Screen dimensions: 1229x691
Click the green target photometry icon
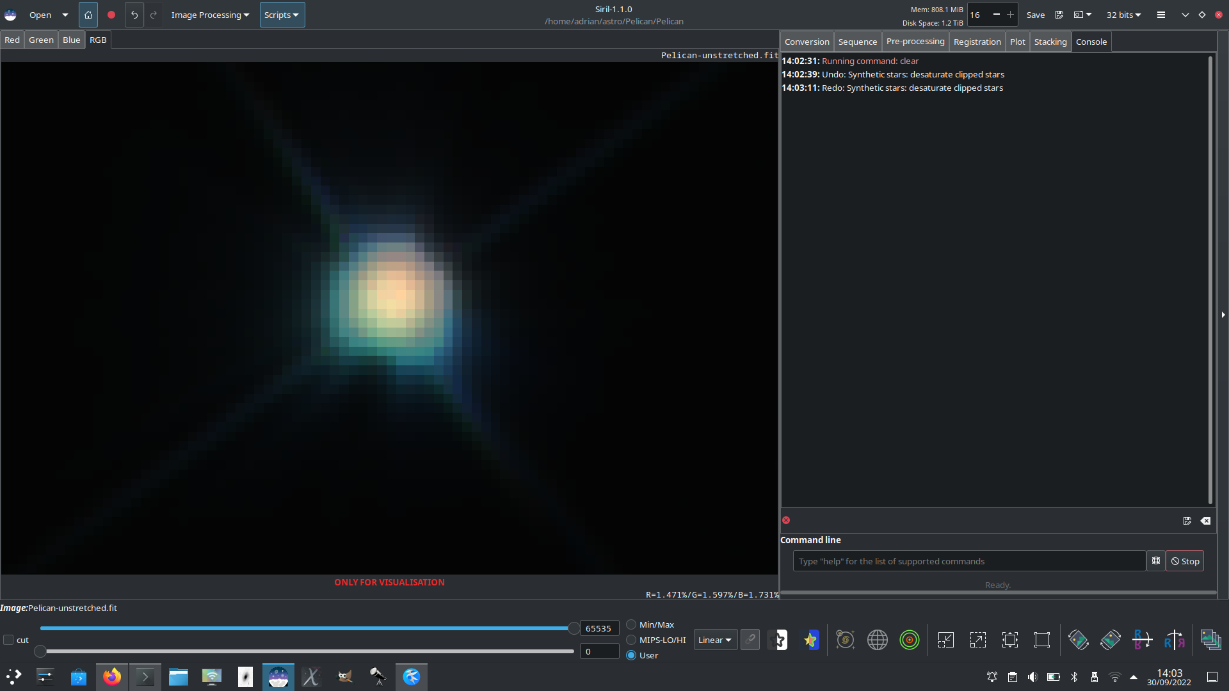[x=910, y=640]
